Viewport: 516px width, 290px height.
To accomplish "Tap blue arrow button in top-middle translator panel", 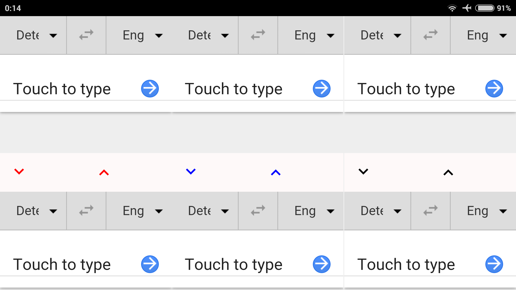I will coord(322,89).
